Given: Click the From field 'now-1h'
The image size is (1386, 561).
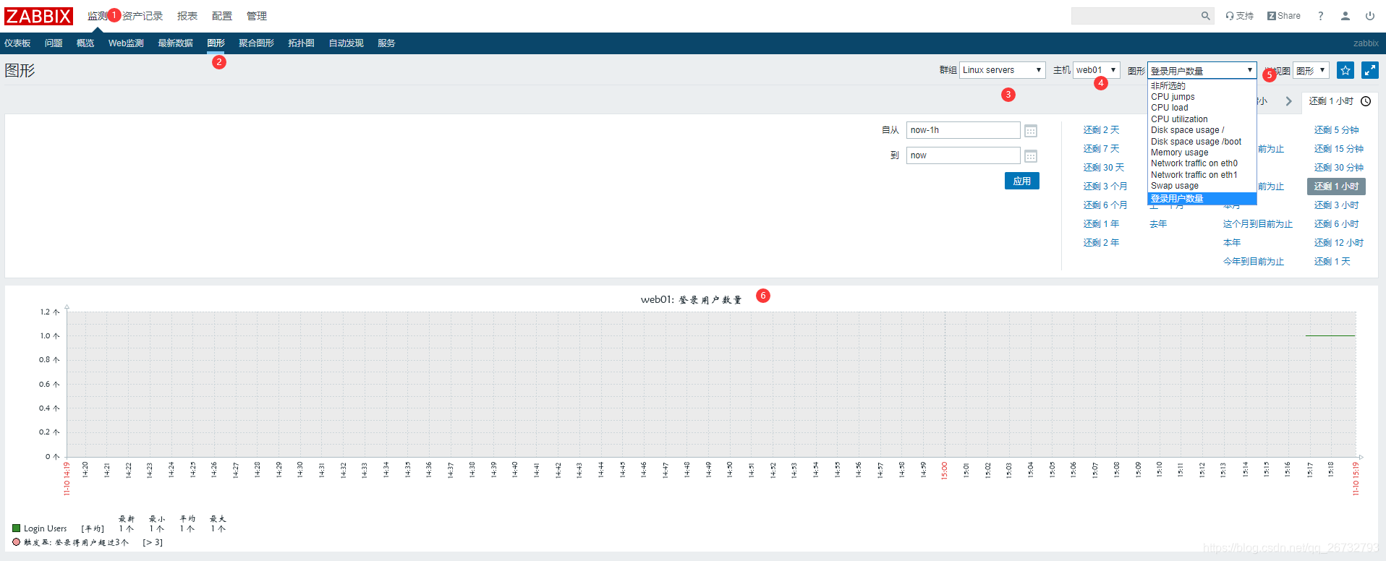Looking at the screenshot, I should click(x=964, y=130).
